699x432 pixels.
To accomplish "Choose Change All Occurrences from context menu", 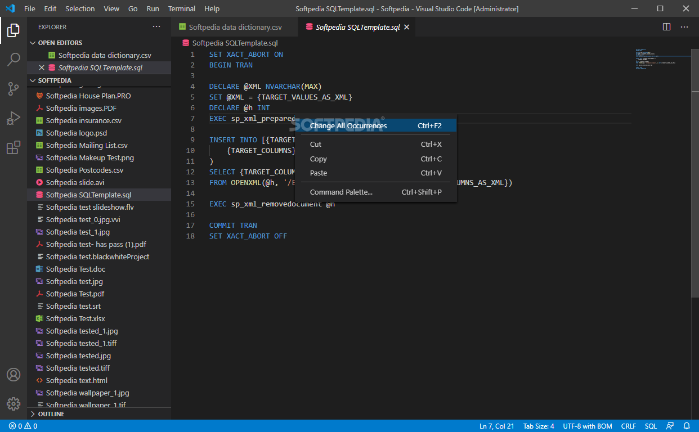I will pyautogui.click(x=376, y=125).
